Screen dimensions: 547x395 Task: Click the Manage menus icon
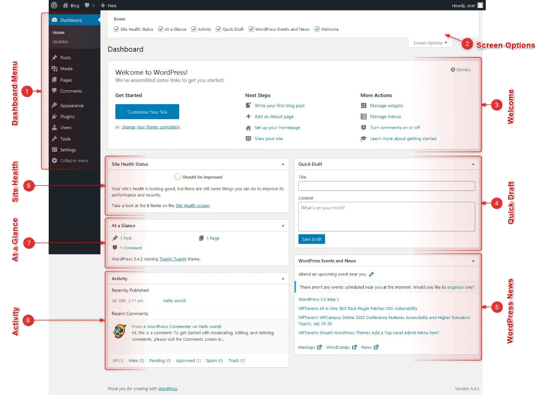(x=364, y=117)
